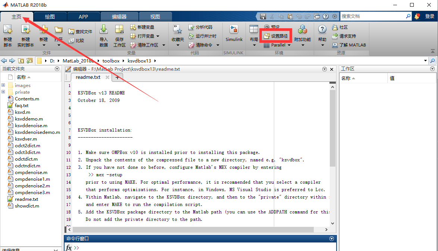Go back with the address bar back arrow

(4, 61)
